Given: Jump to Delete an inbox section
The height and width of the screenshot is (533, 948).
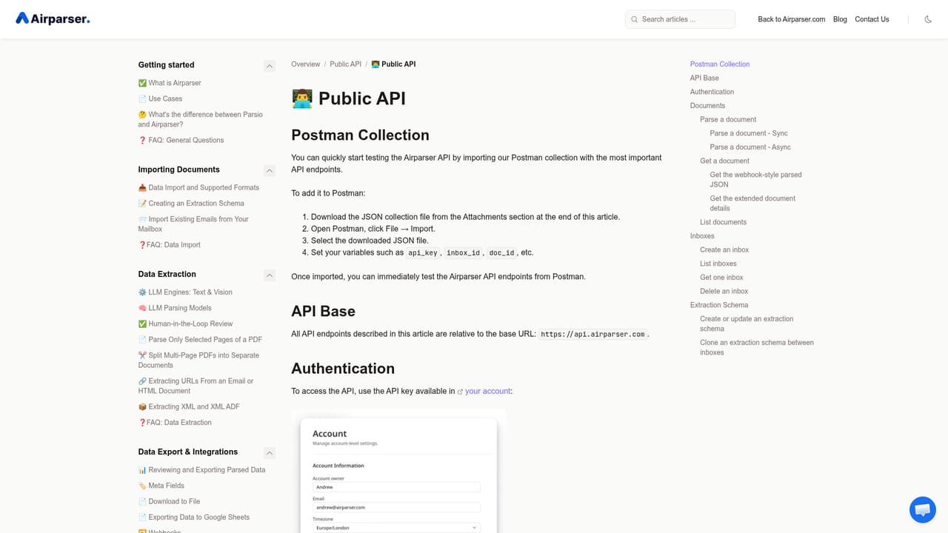Looking at the screenshot, I should tap(724, 291).
